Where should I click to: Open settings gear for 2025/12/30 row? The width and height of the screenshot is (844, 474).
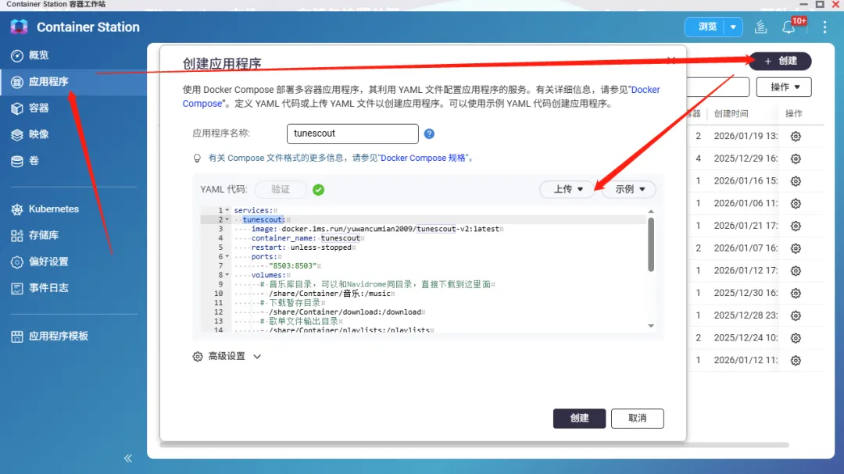(x=796, y=293)
